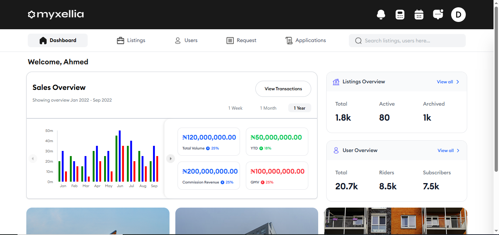Select the 1 Year range
499x235 pixels.
tap(300, 108)
